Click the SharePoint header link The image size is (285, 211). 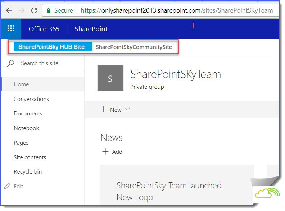point(91,29)
